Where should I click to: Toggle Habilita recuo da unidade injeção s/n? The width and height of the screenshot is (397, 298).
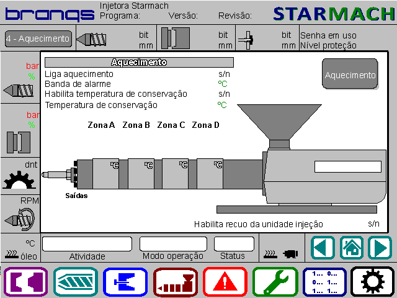point(373,223)
